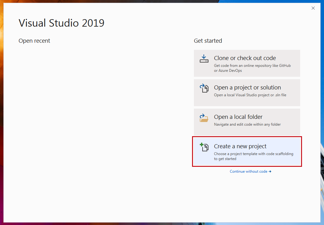This screenshot has width=324, height=225.
Task: Click the open project document icon
Action: click(x=204, y=88)
